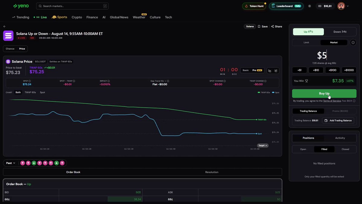Viewport: 362px width, 204px height.
Task: Go back using the left arrow icon
Action: (x=5, y=27)
